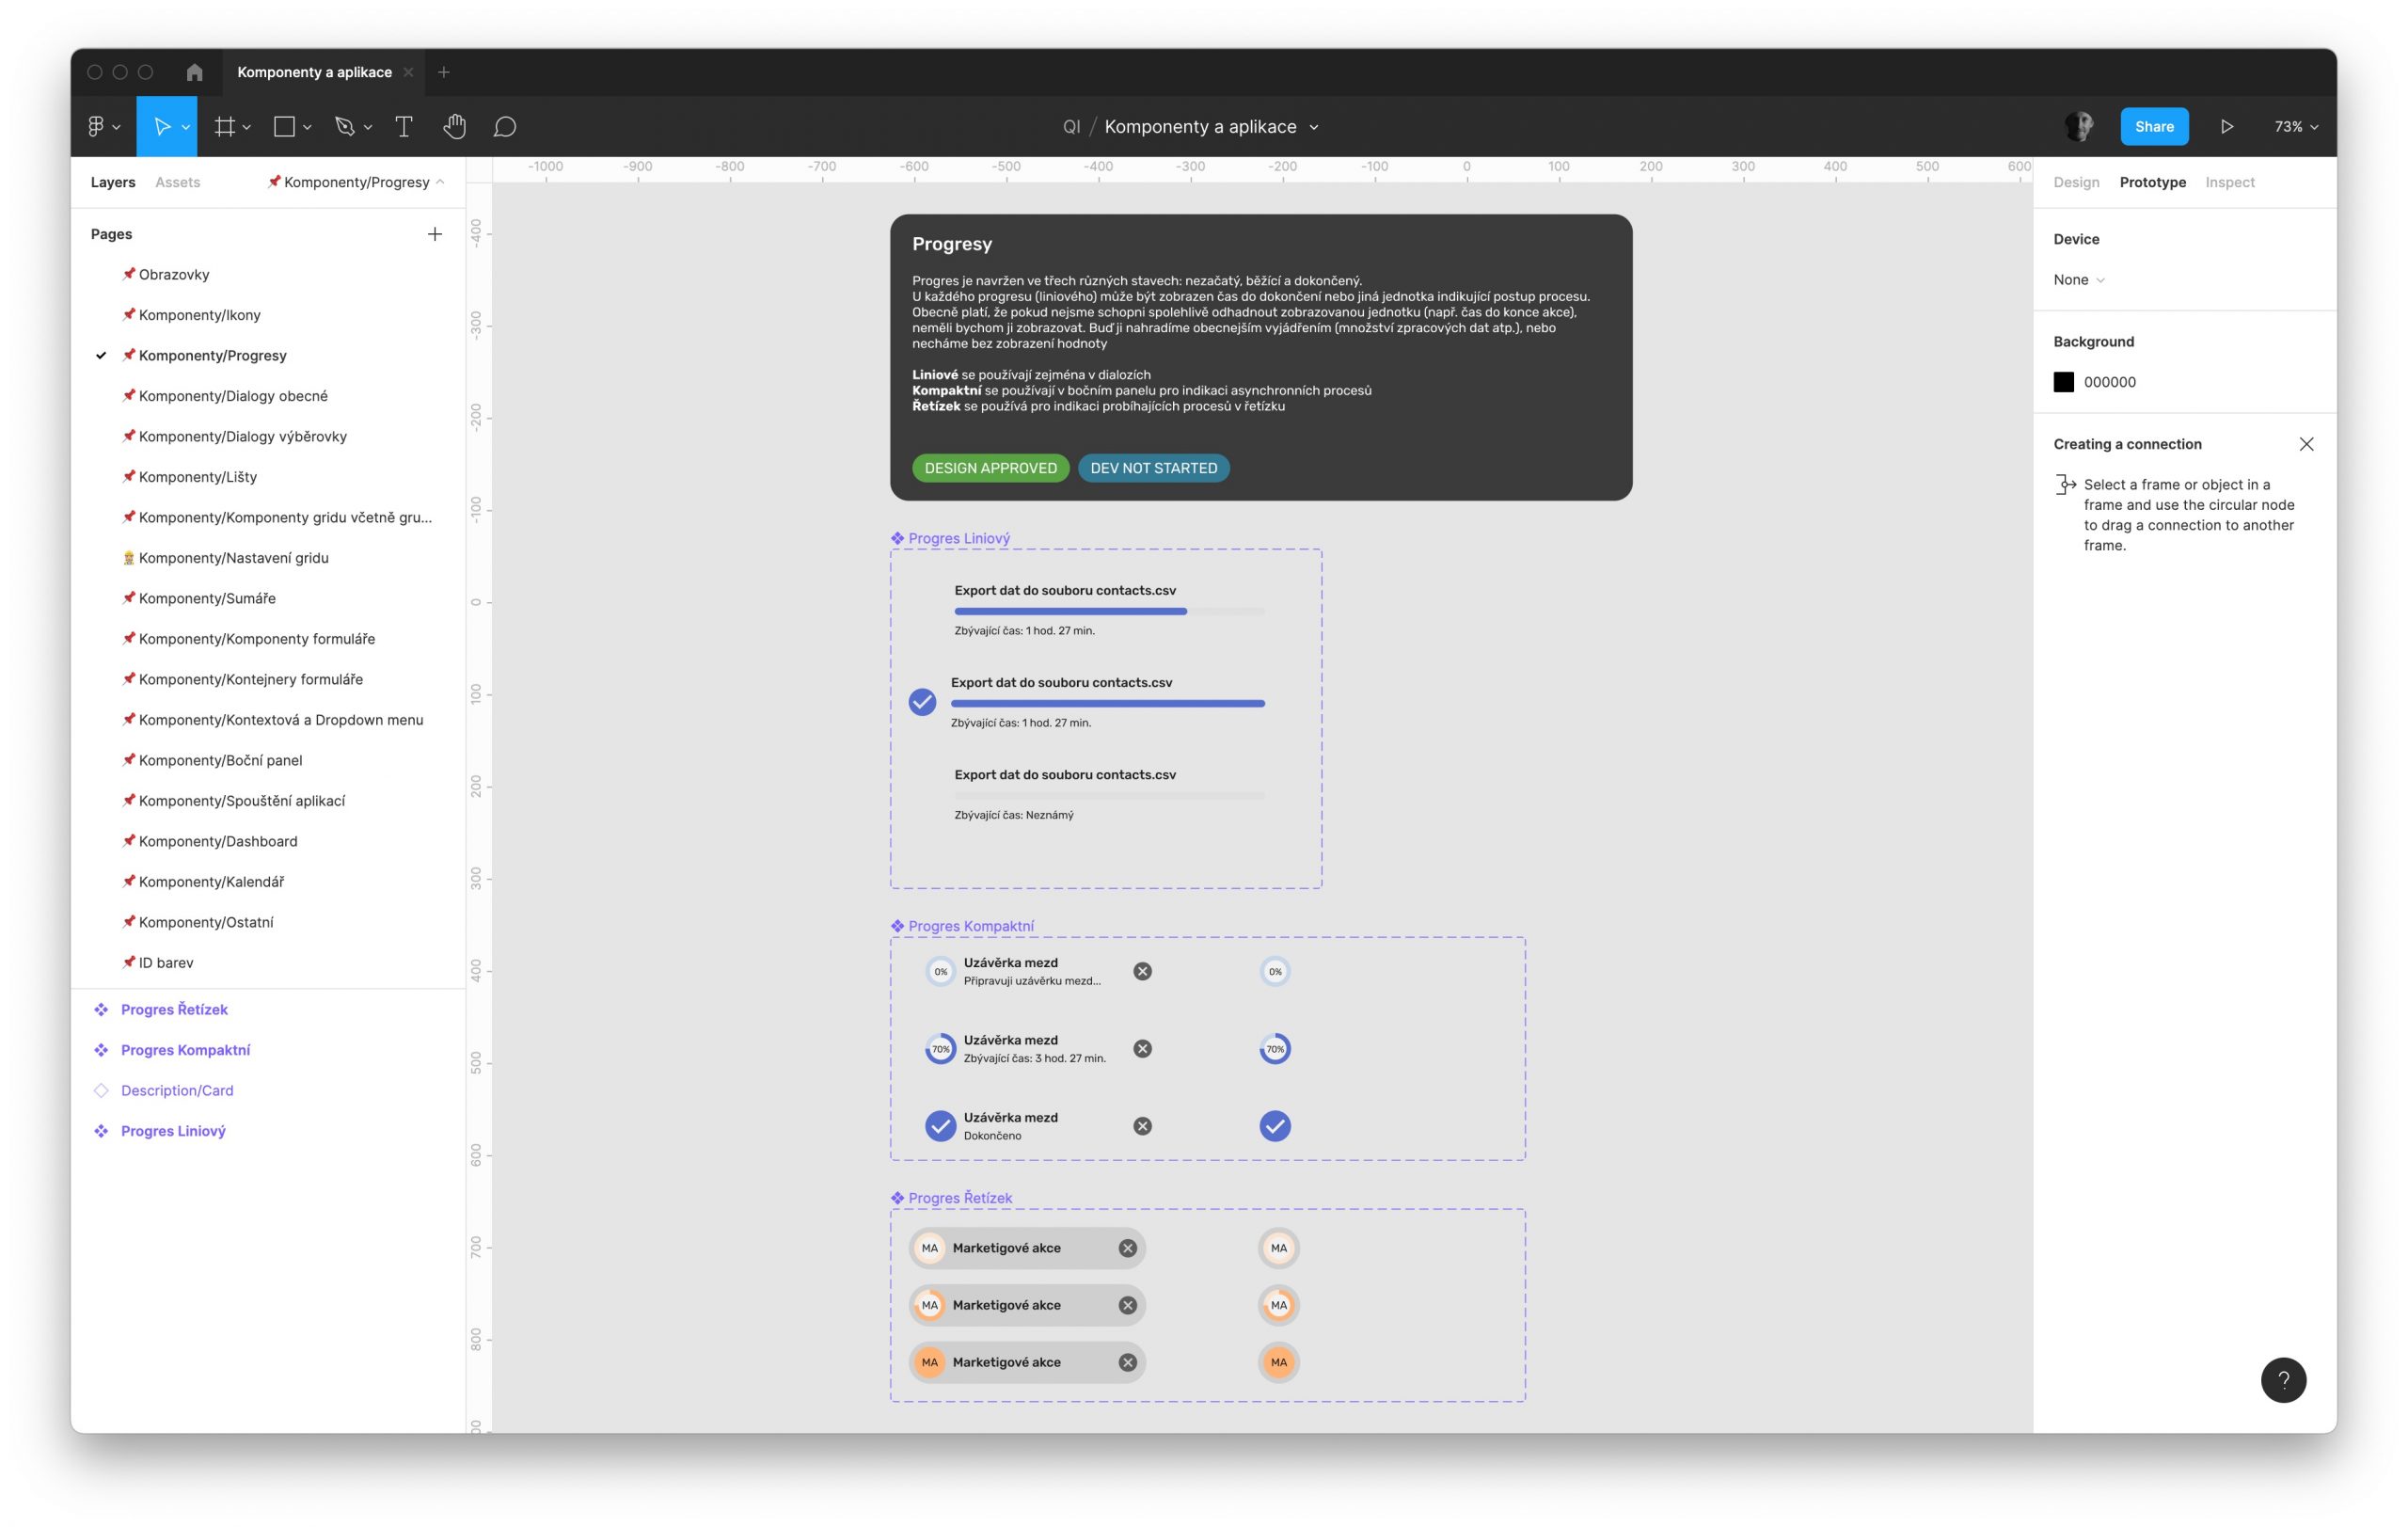Image resolution: width=2408 pixels, height=1527 pixels.
Task: Open the Assets tab
Action: (x=177, y=182)
